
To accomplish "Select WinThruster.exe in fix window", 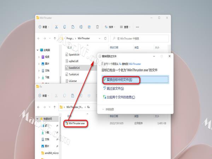I will click(76, 123).
